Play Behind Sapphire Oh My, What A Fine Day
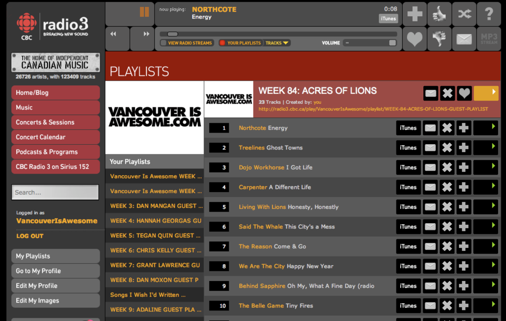This screenshot has width=506, height=321. pos(485,286)
